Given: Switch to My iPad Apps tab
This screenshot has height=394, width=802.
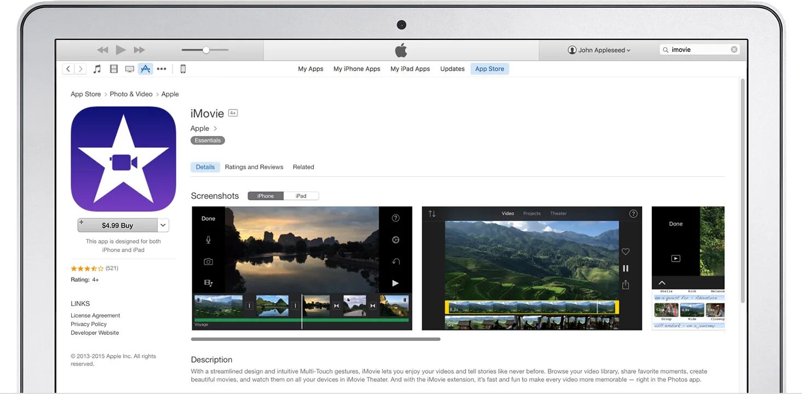Looking at the screenshot, I should (410, 69).
